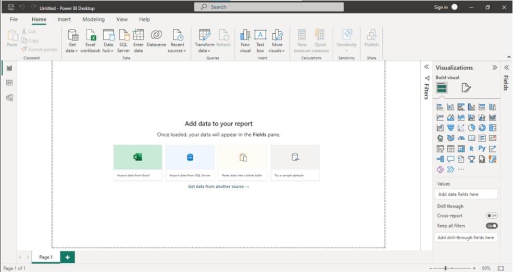Screen dimensions: 513x272
Task: Add a Donut chart visual
Action: click(482, 127)
